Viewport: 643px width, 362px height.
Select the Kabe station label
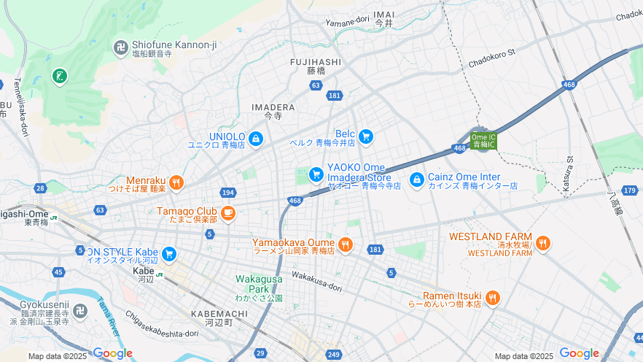[x=144, y=275]
